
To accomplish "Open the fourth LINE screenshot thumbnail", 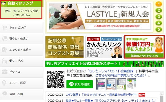I will tap(131, 84).
